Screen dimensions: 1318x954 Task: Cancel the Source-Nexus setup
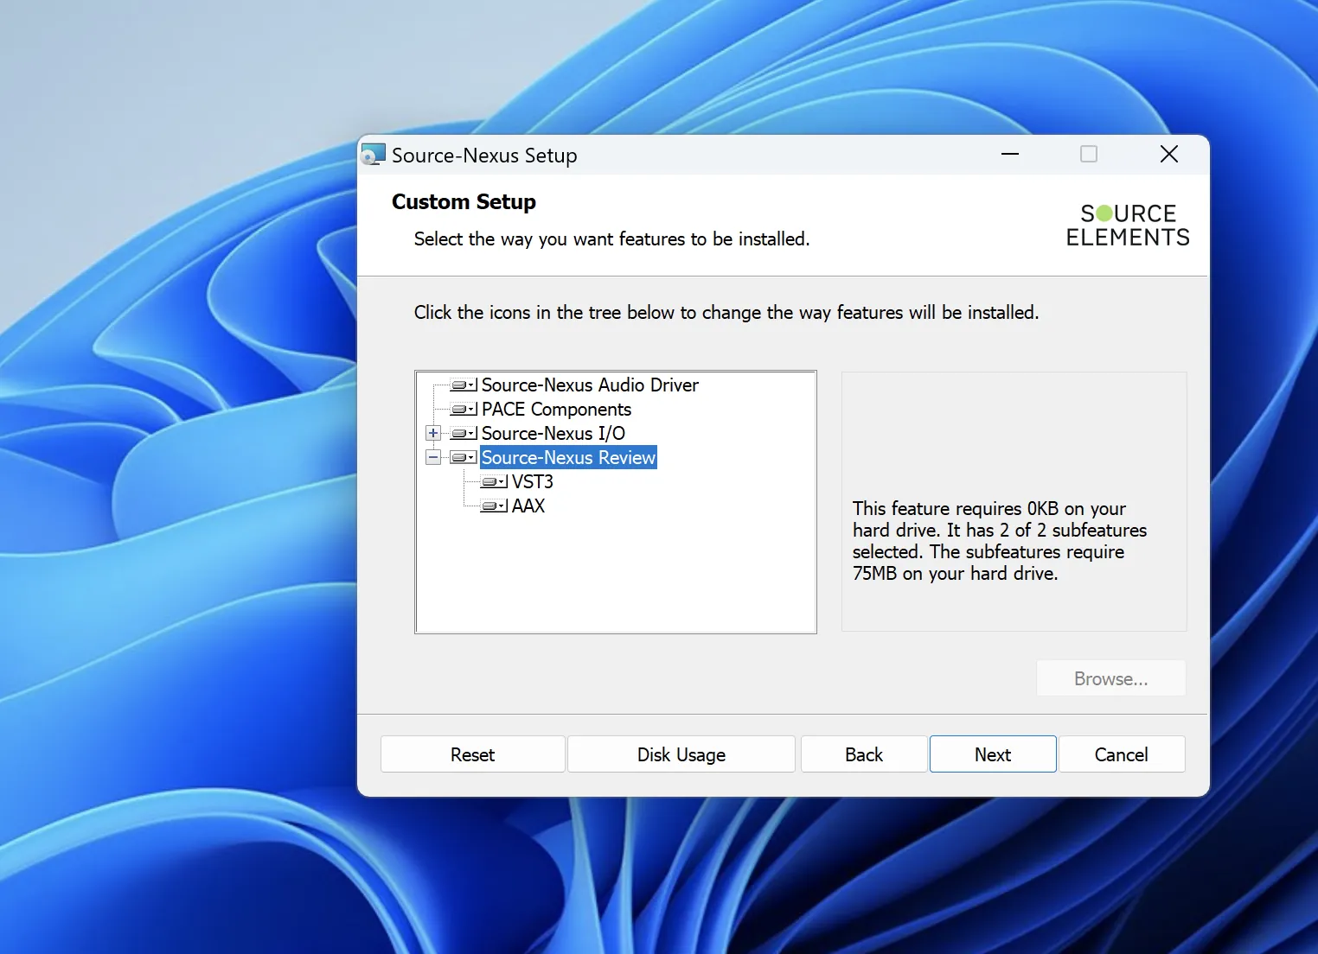click(1122, 754)
